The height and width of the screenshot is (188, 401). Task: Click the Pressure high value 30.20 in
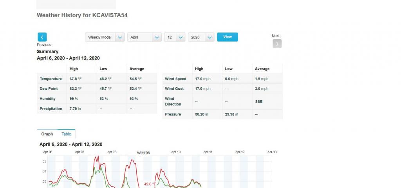(x=202, y=114)
